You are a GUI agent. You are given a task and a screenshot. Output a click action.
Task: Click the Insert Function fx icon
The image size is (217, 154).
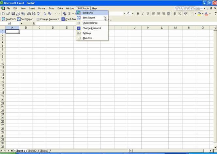(x=34, y=24)
